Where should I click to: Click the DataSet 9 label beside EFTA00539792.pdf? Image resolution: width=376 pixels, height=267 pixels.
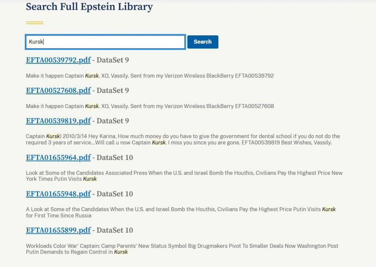coord(112,60)
